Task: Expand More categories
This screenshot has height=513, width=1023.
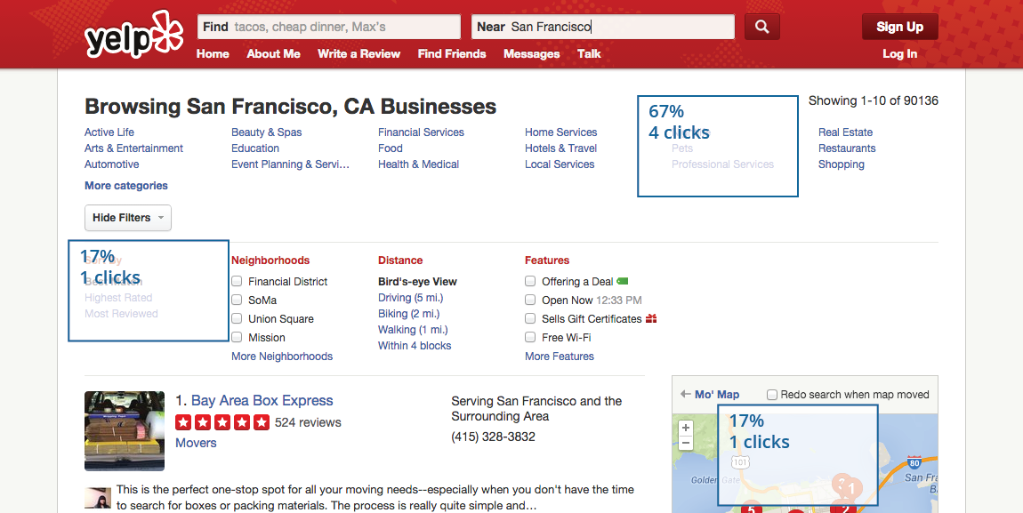Action: pos(126,186)
